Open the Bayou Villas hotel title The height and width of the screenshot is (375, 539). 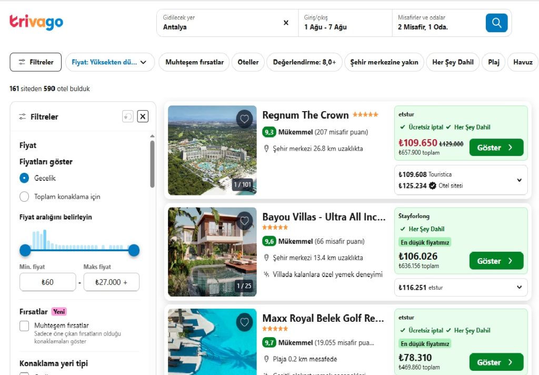[324, 217]
